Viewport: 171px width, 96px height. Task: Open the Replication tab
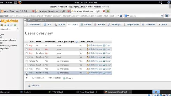[131, 25]
